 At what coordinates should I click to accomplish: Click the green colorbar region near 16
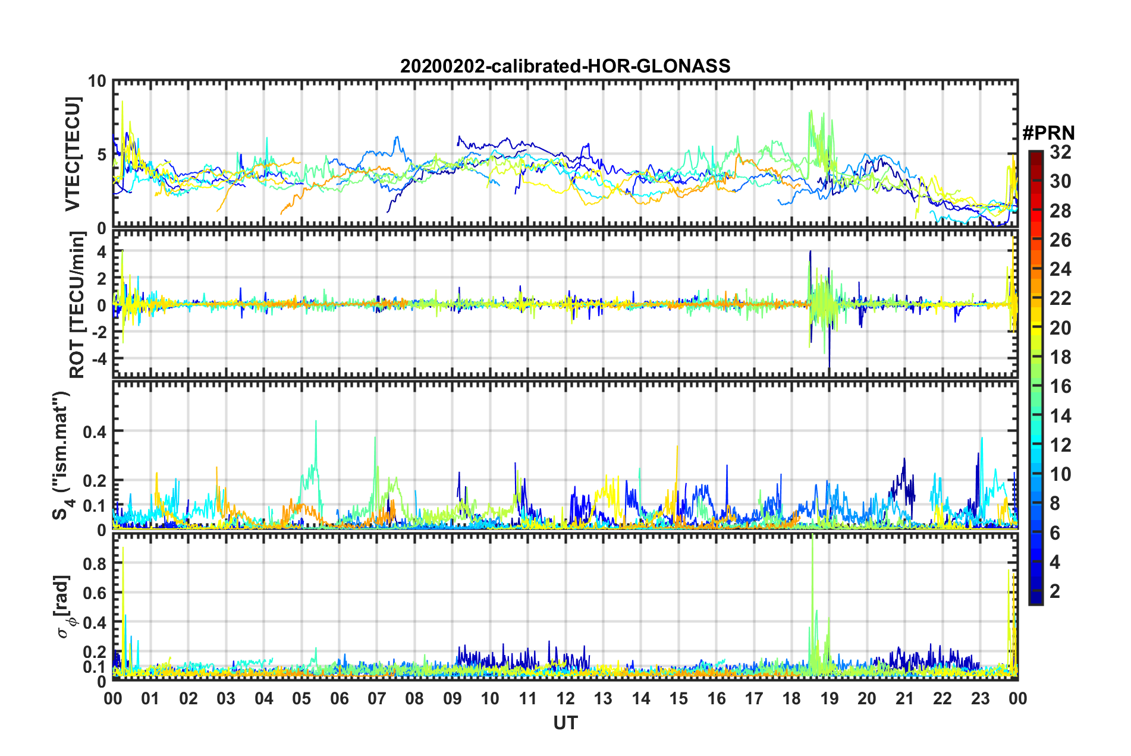[x=1035, y=386]
